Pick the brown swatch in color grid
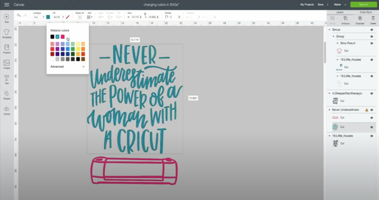Viewport: 379px width, 200px height. [x=83, y=59]
